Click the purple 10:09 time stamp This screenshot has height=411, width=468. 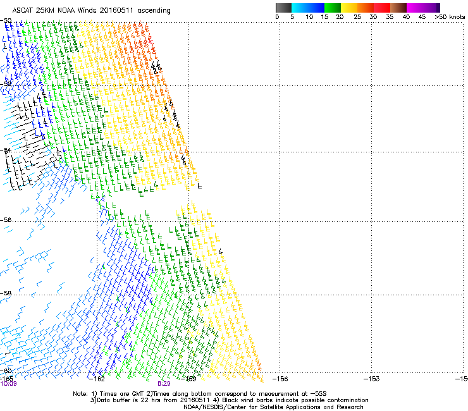[x=8, y=384]
